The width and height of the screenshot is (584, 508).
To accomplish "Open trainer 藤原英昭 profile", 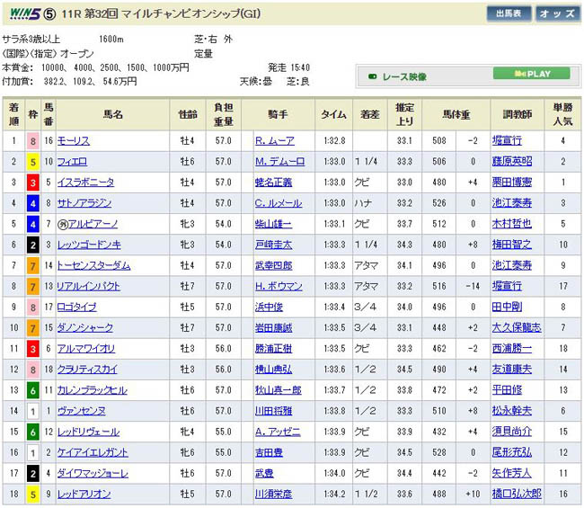I will click(513, 161).
